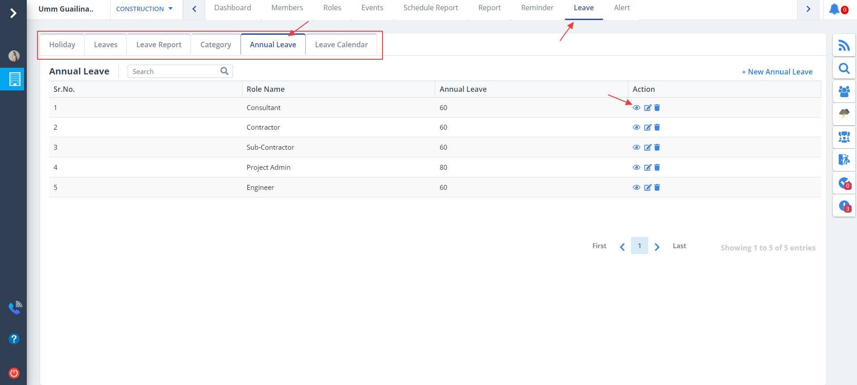
Task: View the Project Admin leave details
Action: (x=637, y=168)
